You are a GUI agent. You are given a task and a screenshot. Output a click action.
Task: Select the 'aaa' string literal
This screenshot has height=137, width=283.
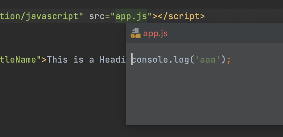[x=208, y=60]
